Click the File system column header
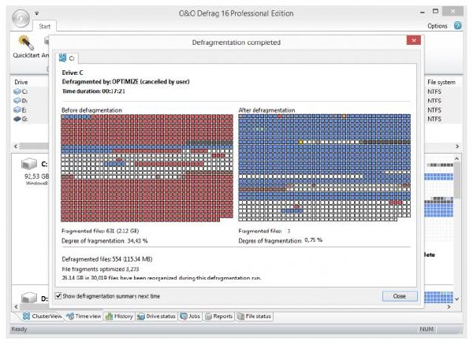This screenshot has height=345, width=473. click(x=441, y=82)
